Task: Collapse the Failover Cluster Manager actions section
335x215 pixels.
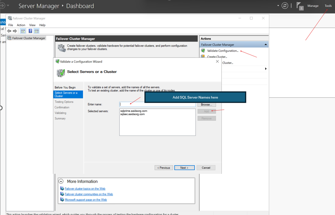Action: click(266, 44)
